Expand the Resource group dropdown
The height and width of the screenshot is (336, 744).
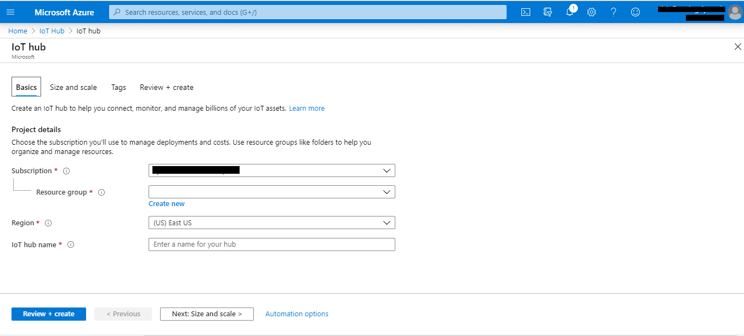click(x=271, y=192)
